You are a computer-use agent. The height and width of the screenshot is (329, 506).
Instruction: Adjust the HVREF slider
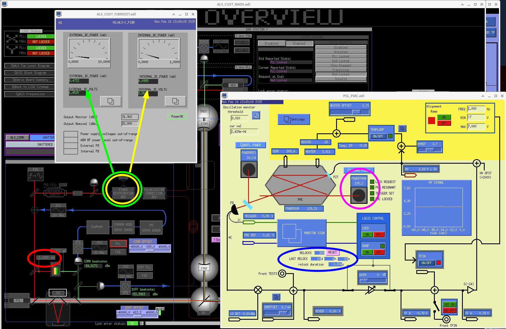430,150
